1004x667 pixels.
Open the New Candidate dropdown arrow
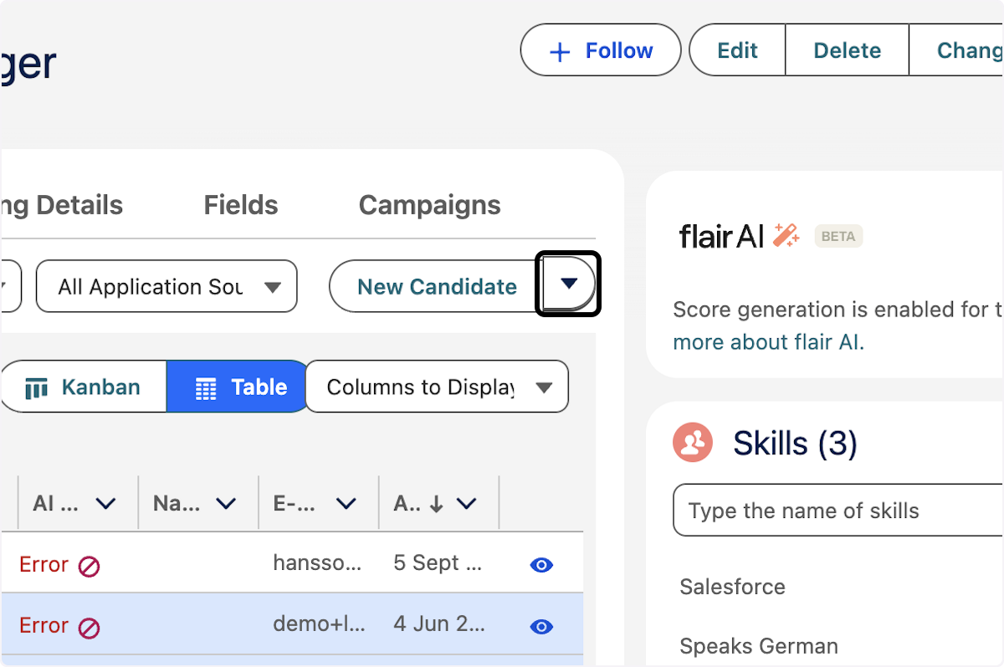click(x=569, y=285)
